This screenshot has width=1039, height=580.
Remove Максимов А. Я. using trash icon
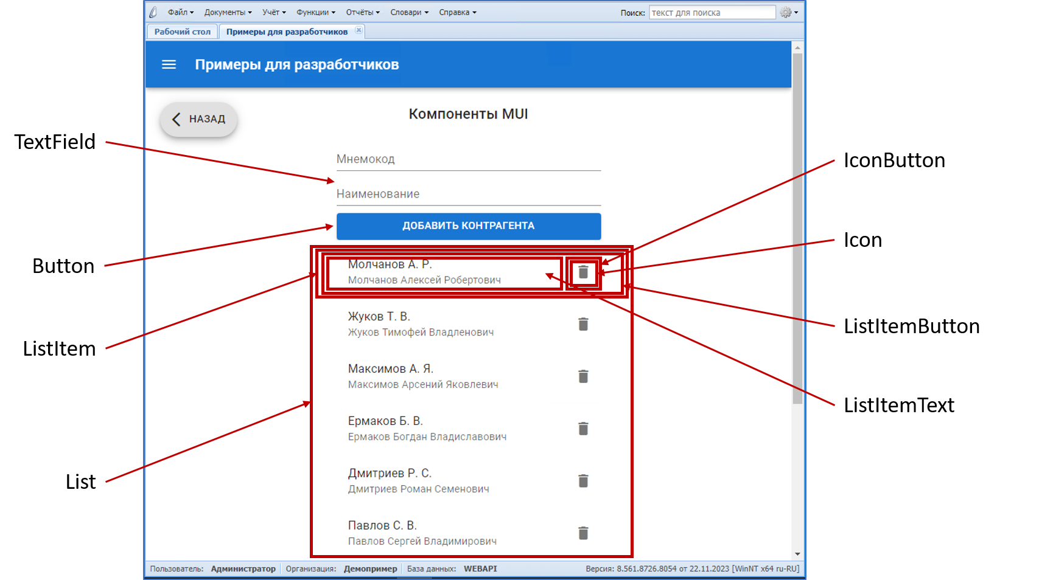click(582, 377)
